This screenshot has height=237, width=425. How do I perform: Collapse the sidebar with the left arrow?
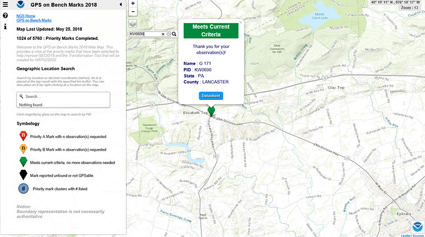pyautogui.click(x=121, y=4)
